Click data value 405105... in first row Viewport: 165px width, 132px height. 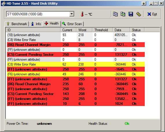121,35
